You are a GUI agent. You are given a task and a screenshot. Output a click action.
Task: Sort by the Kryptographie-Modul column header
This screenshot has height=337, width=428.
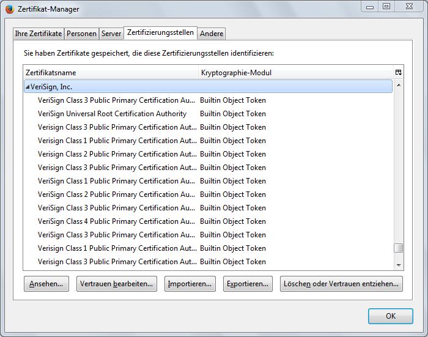pos(295,73)
